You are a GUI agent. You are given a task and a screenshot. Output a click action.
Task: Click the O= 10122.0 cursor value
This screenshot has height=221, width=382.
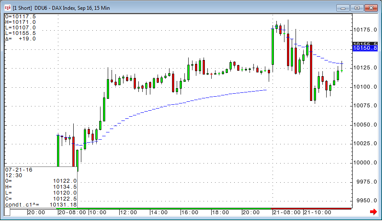tap(41, 181)
